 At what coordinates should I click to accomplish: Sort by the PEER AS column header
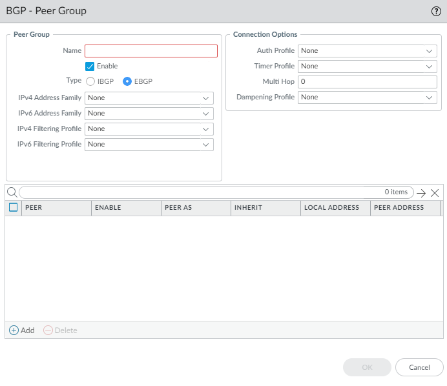(195, 208)
